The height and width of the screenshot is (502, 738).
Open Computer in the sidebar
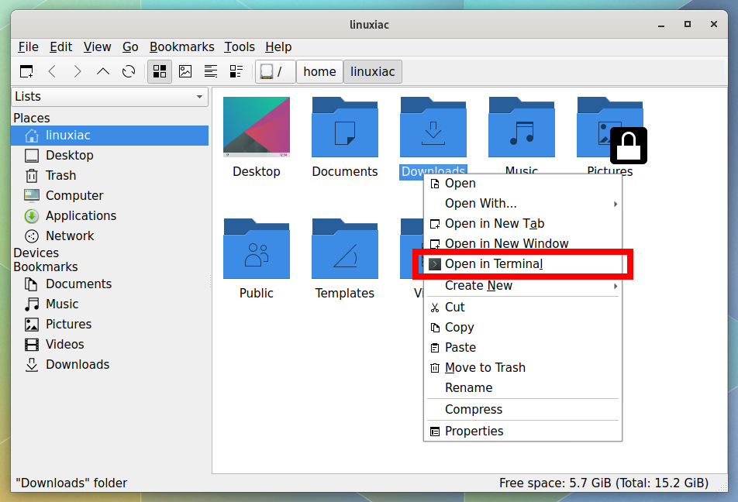coord(109,196)
